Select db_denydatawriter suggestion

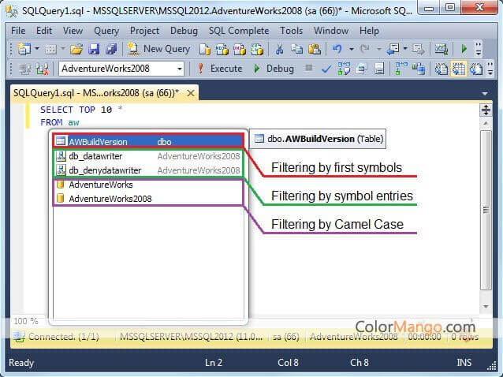tap(148, 170)
